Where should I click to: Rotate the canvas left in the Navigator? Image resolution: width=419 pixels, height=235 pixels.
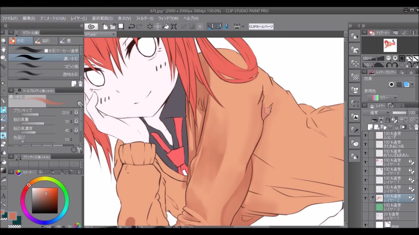pos(389,65)
